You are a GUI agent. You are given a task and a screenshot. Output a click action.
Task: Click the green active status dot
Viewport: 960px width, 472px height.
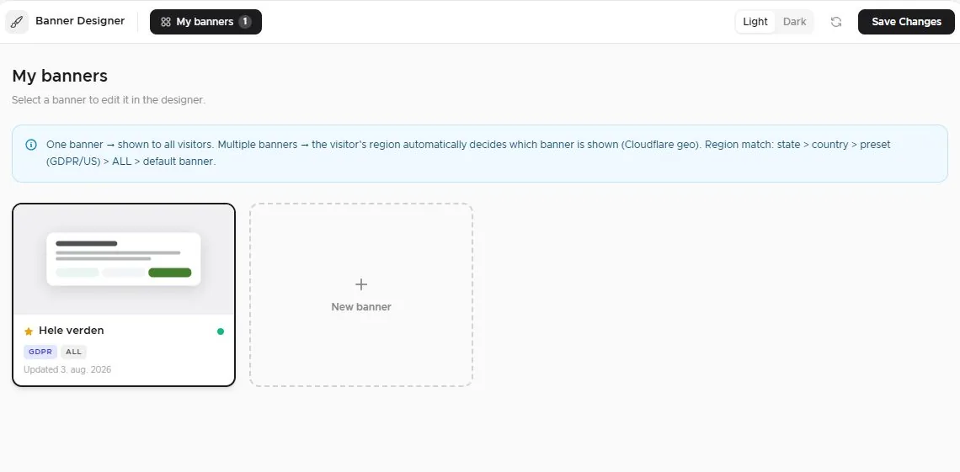221,331
